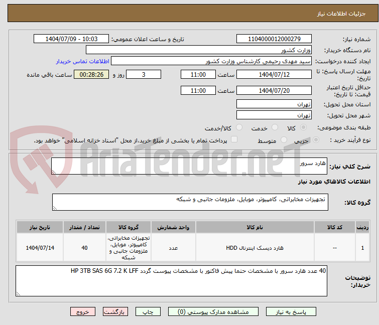Click the اطلاعات کالاهای مورد نیاز heading
Viewport: 379px width, 325px height.
tap(334, 182)
